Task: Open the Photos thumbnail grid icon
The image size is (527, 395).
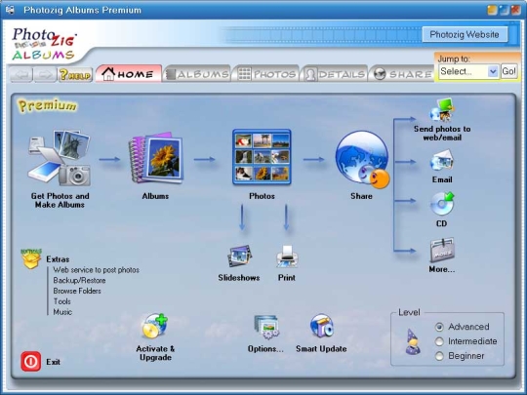Action: pyautogui.click(x=262, y=157)
